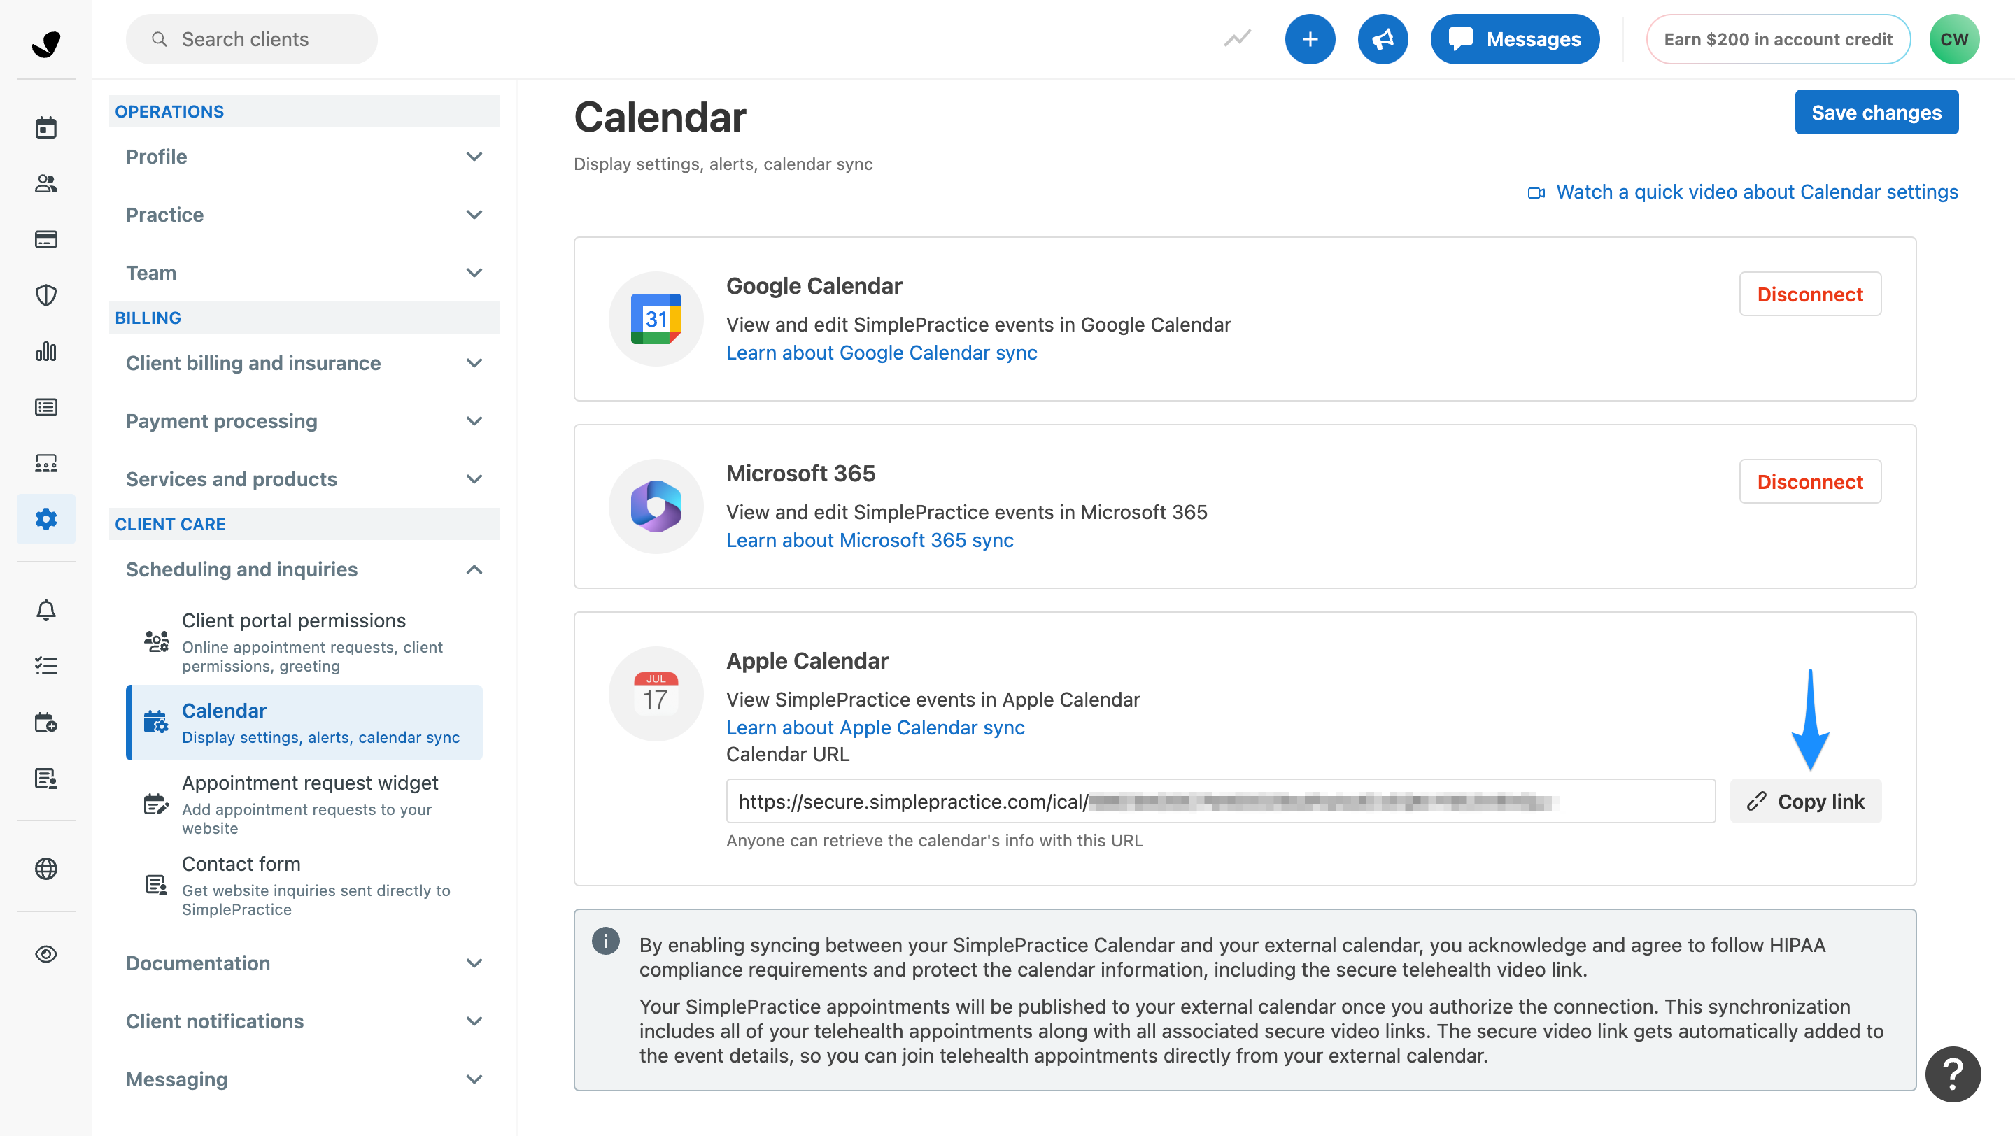Click the Apple Calendar JUL 17 icon

pyautogui.click(x=656, y=693)
